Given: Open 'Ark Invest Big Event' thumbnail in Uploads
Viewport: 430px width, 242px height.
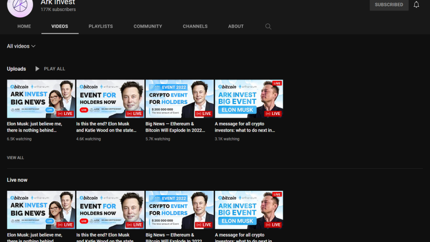Looking at the screenshot, I should (x=249, y=99).
